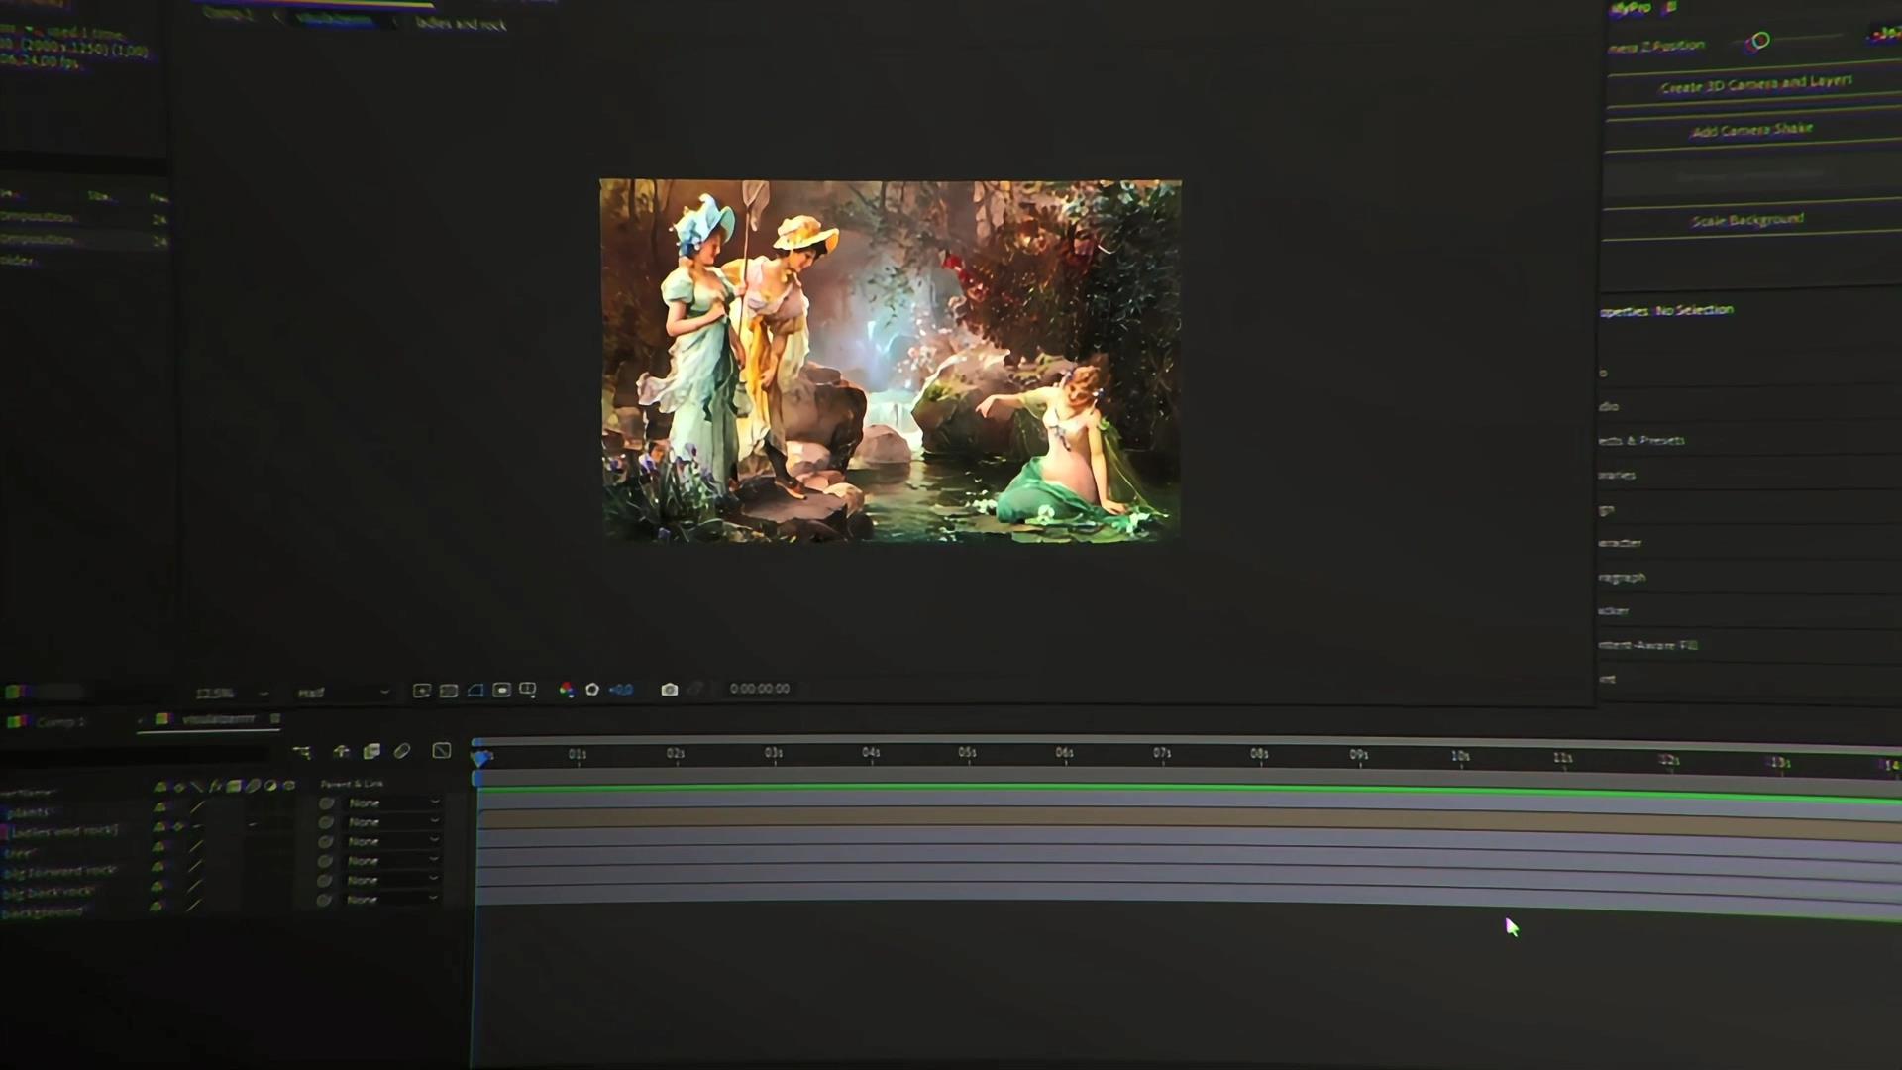Toggle collapse transformations on ladies and rock layer
This screenshot has height=1070, width=1902.
pyautogui.click(x=178, y=826)
